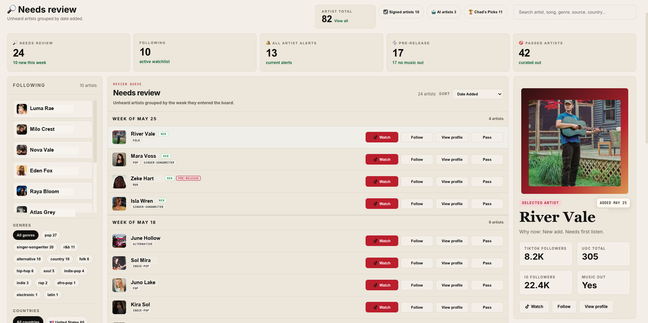Open Zeke Hart row thumbnail
648x323 pixels.
(119, 182)
